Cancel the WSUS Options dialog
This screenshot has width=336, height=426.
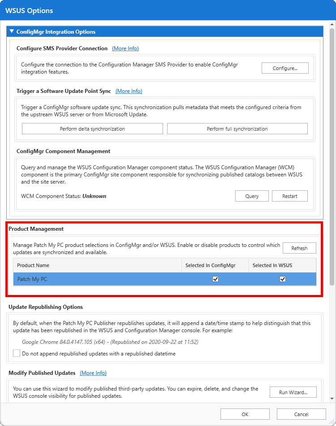(x=301, y=414)
